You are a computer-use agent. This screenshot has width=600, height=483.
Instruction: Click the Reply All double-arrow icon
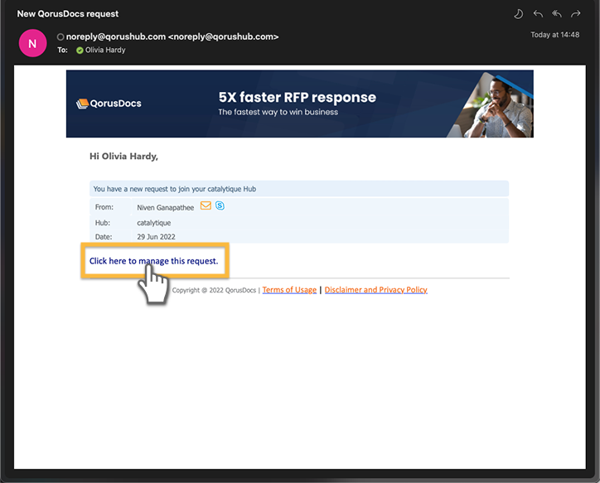[558, 14]
